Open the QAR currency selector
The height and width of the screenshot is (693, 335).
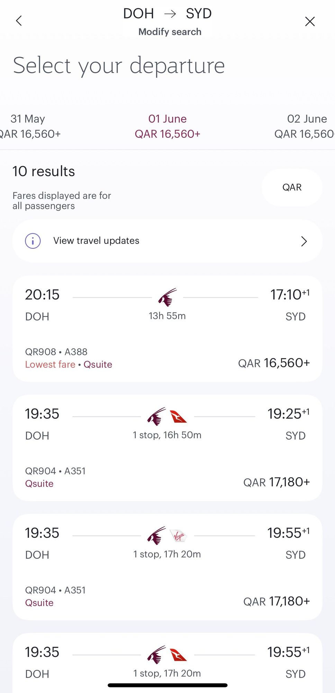[x=292, y=187]
